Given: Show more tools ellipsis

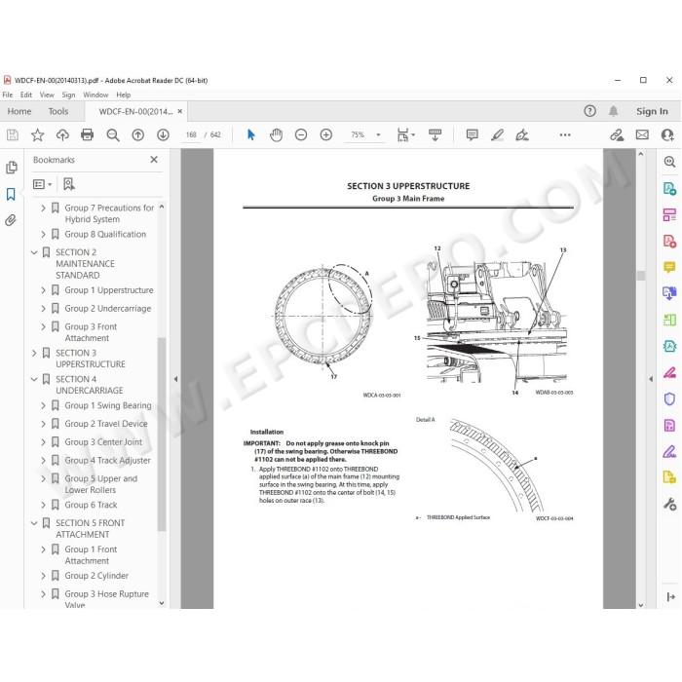Looking at the screenshot, I should [565, 134].
